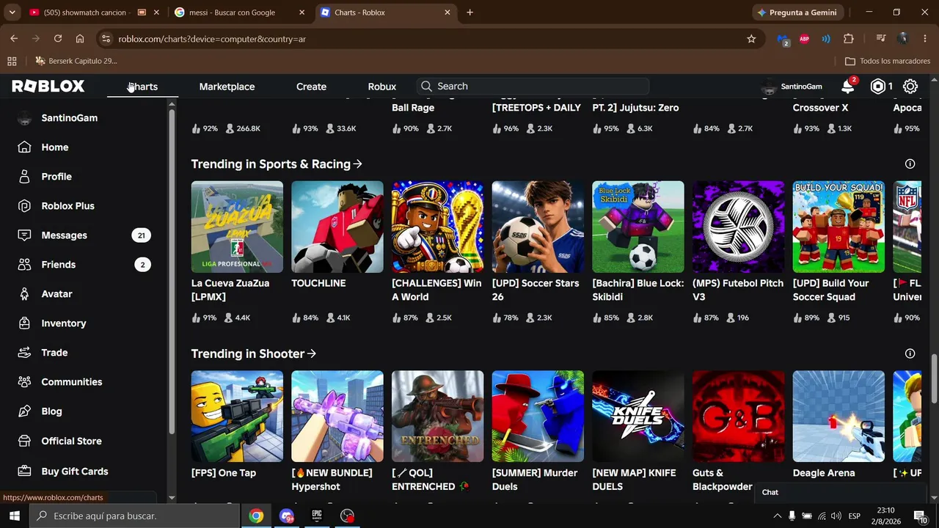Click the Chrome address bar URL
Viewport: 939px width, 528px height.
[212, 39]
